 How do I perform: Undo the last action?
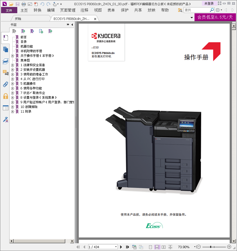tap(42, 4)
